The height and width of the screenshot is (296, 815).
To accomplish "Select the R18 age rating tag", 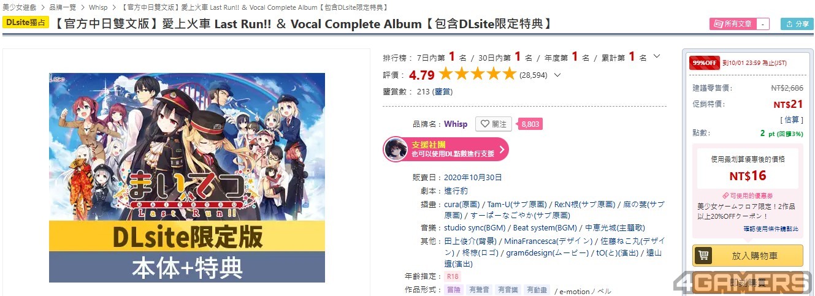I will tap(451, 276).
